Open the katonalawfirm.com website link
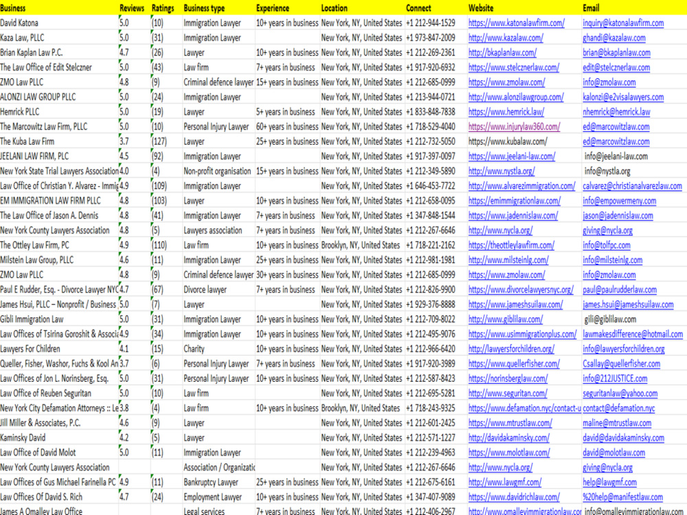The width and height of the screenshot is (687, 515). pos(516,23)
